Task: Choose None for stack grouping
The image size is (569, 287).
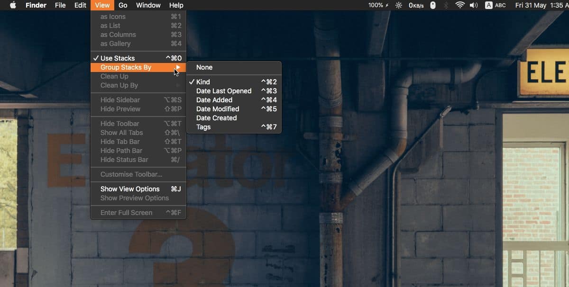Action: [234, 67]
